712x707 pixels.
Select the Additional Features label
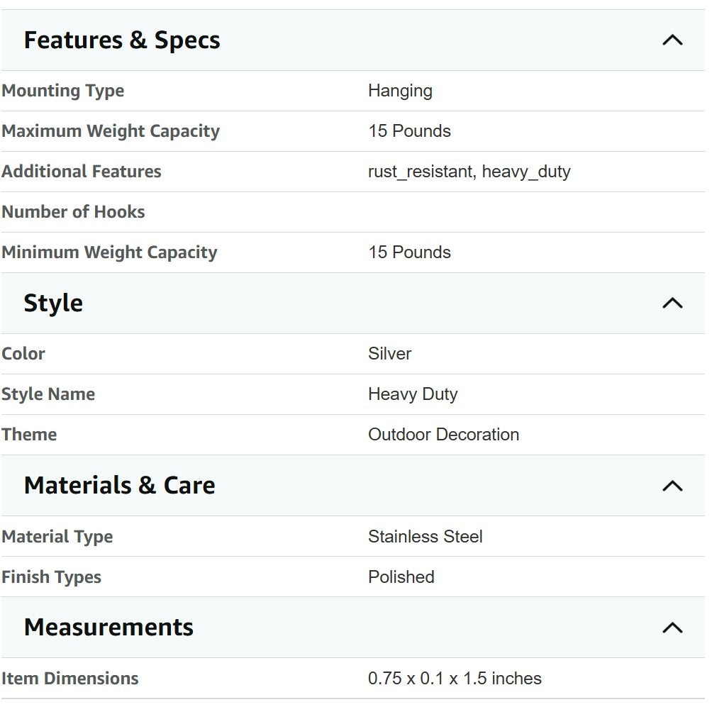(x=82, y=172)
